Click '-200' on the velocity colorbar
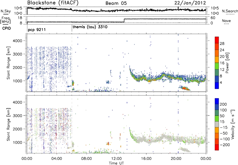238x165 pixels. click(x=225, y=145)
